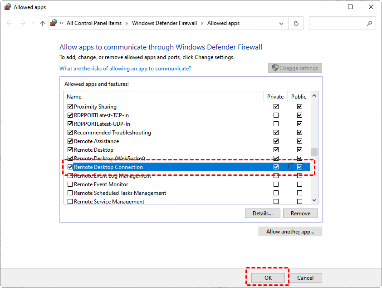Screen dimensions: 382x288
Task: Click the Allow another app button
Action: click(290, 231)
